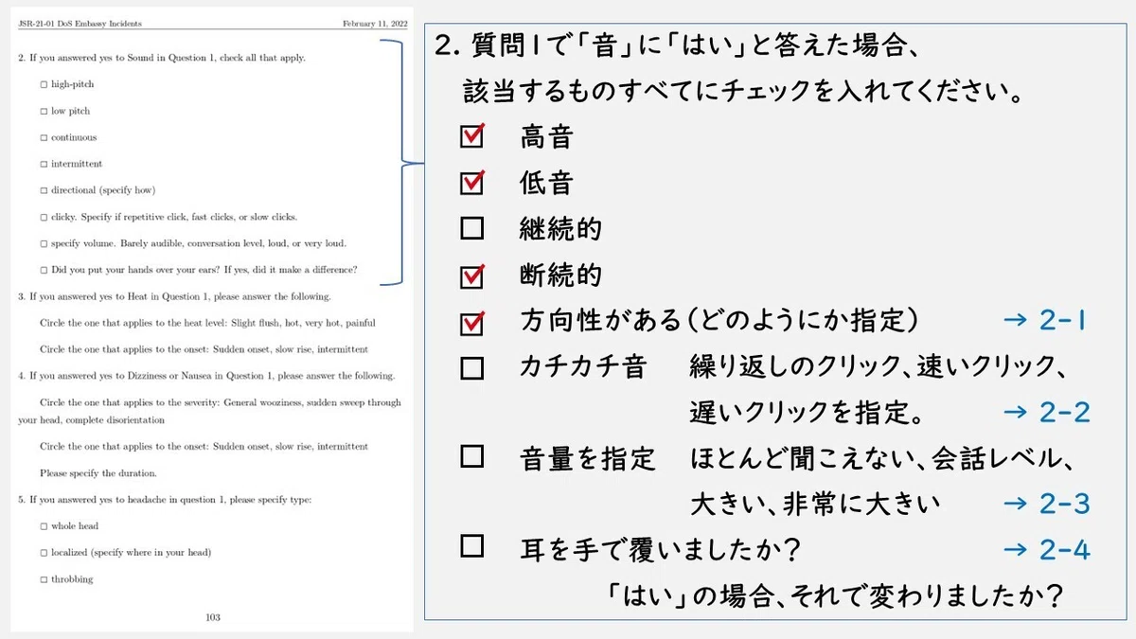Screen dimensions: 1136x639
Task: Uncheck the 高音 checkbox
Action: pos(471,136)
